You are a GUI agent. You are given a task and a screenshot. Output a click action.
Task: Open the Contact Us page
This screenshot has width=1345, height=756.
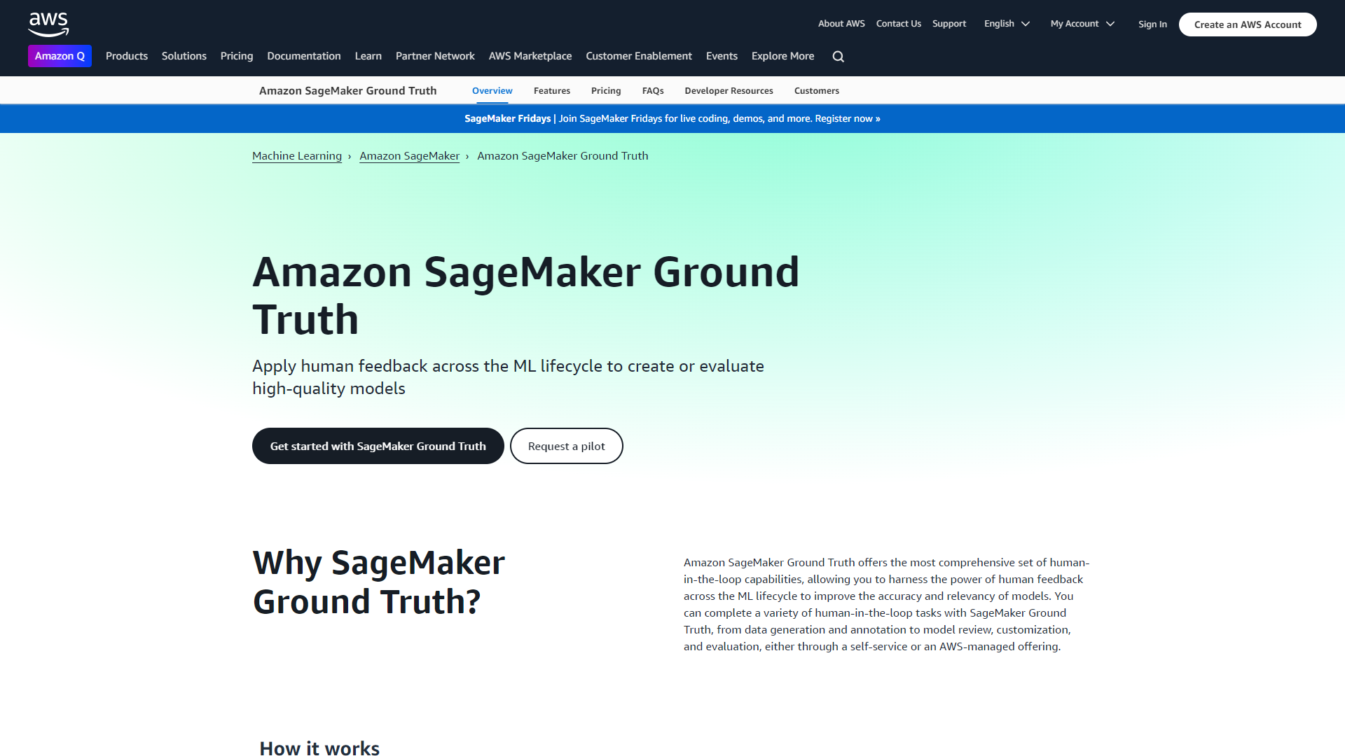tap(898, 23)
